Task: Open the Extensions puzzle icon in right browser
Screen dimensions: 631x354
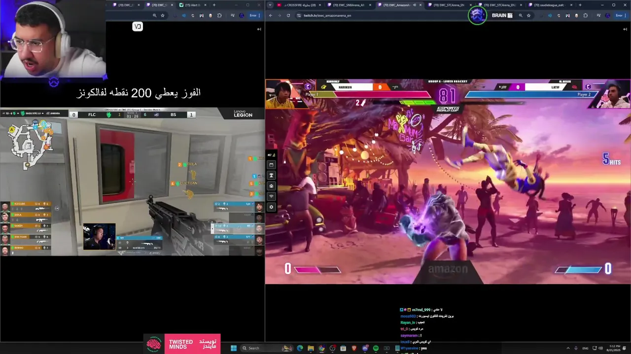Action: (x=585, y=15)
